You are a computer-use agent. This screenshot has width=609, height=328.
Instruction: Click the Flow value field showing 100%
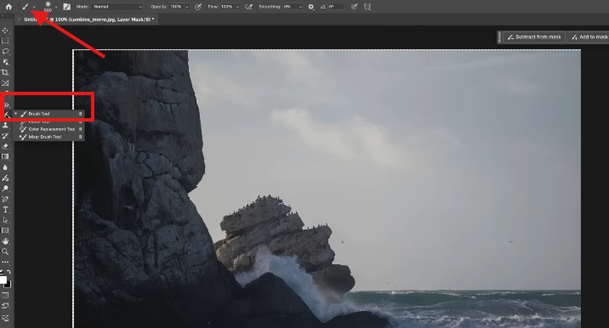point(227,7)
